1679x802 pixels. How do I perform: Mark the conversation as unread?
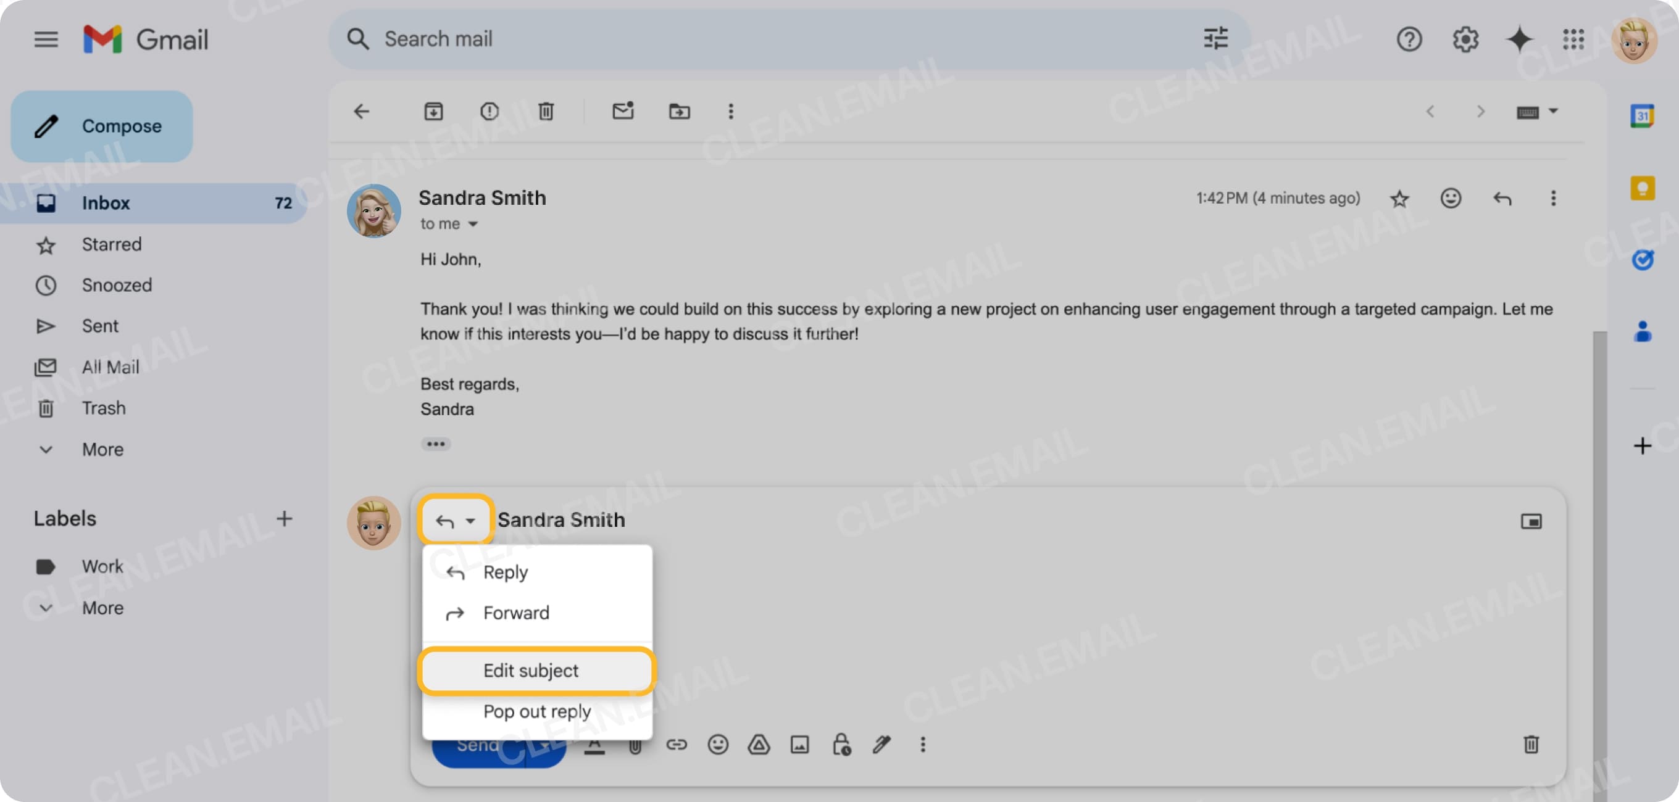coord(622,112)
